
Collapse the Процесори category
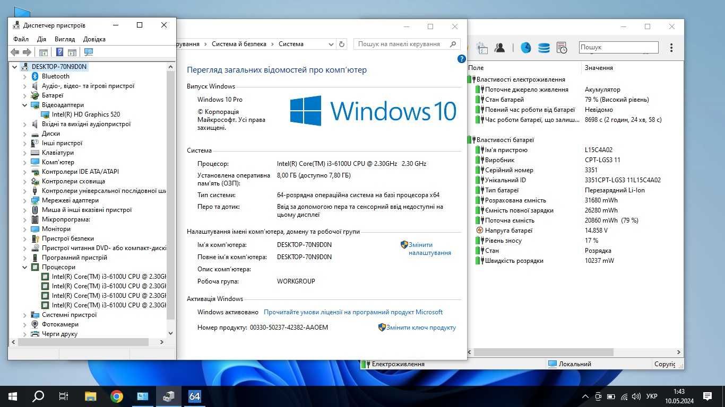pos(24,267)
